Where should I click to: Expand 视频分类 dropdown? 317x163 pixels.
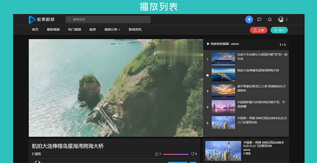112,29
